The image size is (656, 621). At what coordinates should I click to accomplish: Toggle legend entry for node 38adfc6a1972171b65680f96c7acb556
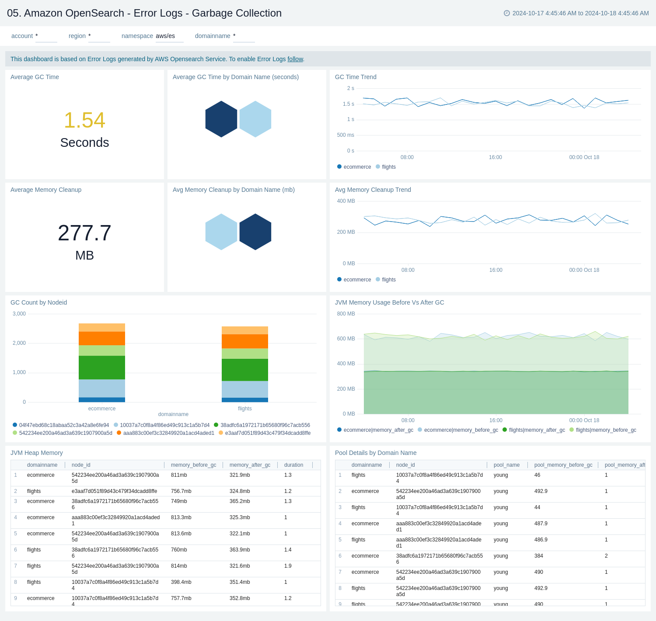262,425
